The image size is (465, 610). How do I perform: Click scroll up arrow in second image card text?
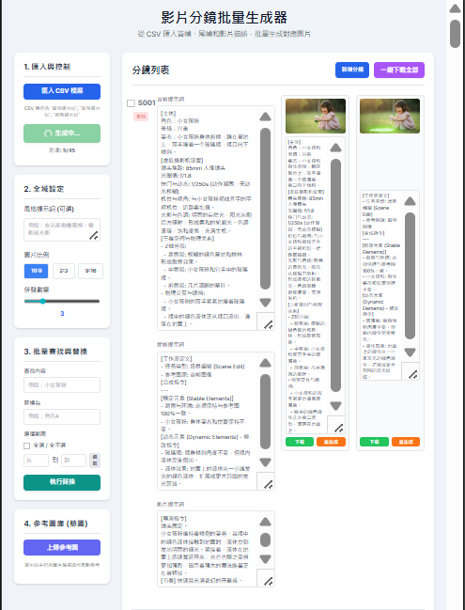(411, 201)
